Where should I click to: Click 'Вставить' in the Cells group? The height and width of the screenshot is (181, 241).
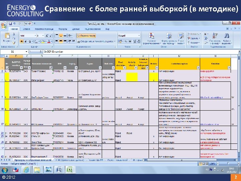coord(194,34)
